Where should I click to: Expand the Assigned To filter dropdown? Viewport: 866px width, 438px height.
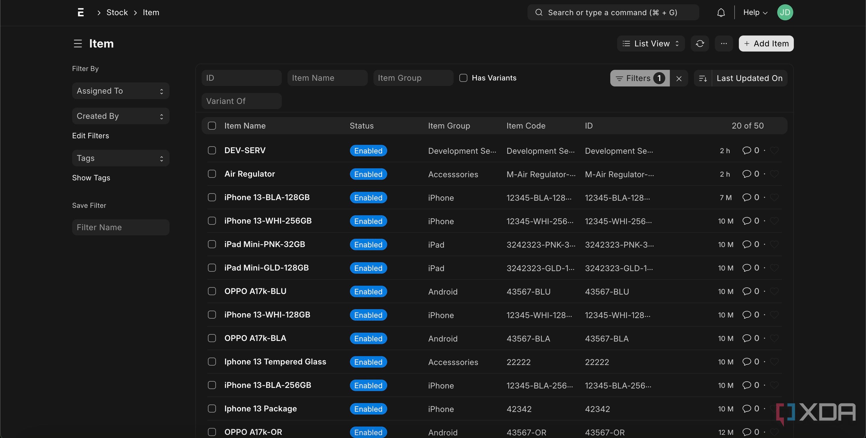tap(120, 91)
